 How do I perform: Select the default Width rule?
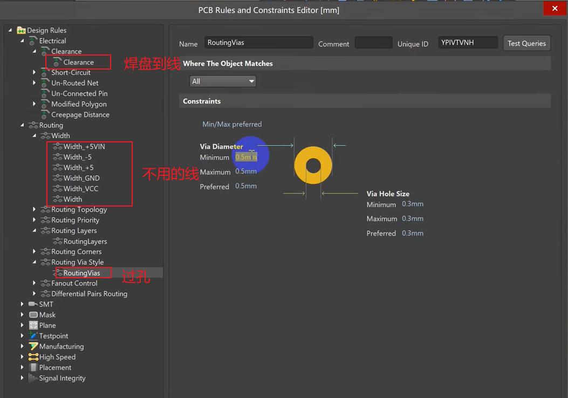73,199
